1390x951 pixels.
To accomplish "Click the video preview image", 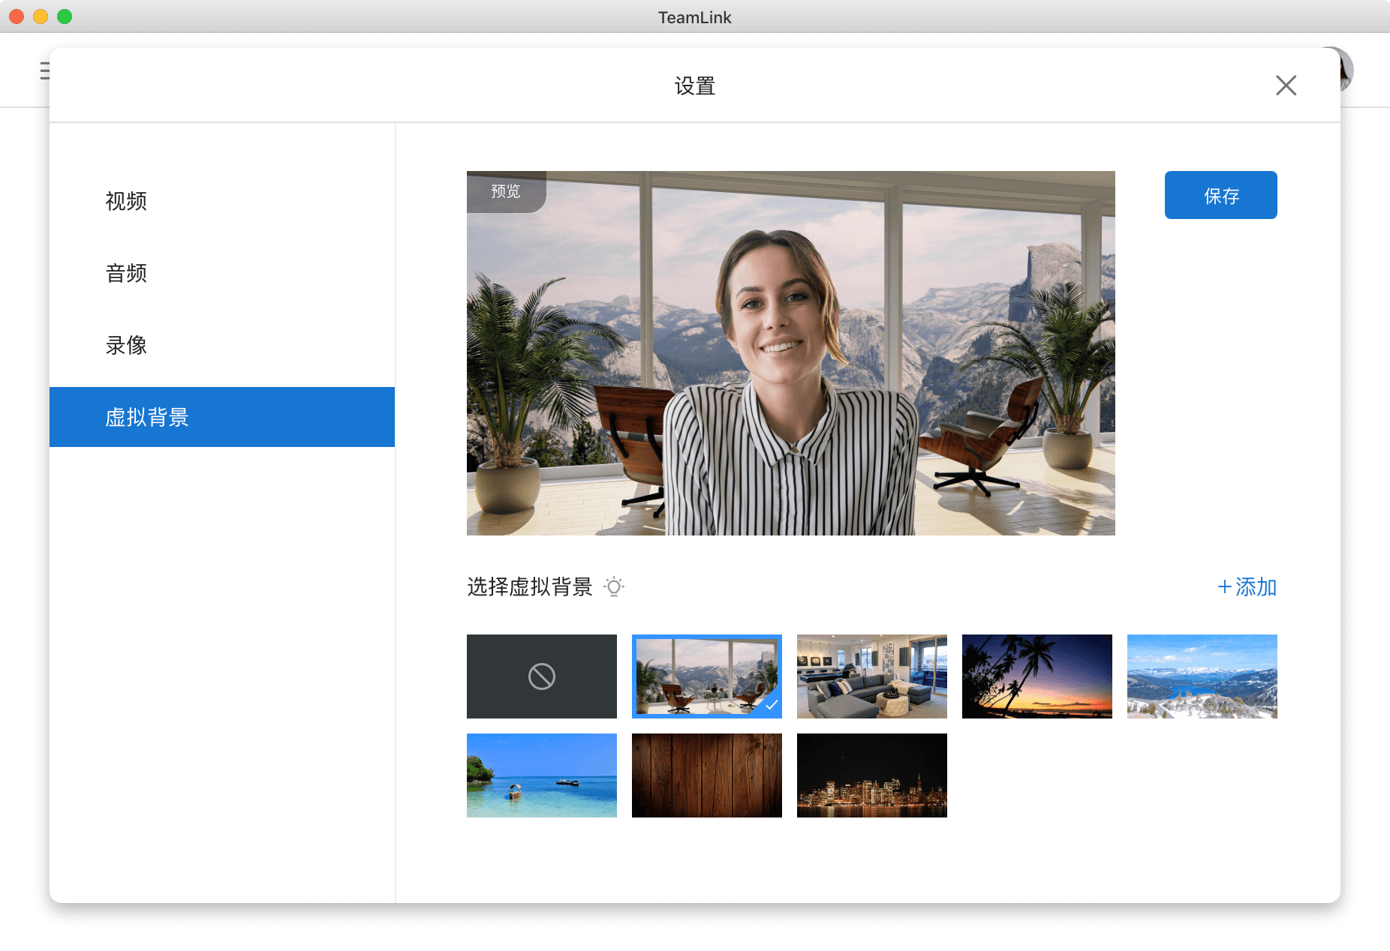I will (790, 352).
